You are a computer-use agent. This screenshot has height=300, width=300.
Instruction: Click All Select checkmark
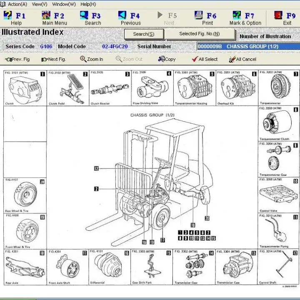point(195,59)
